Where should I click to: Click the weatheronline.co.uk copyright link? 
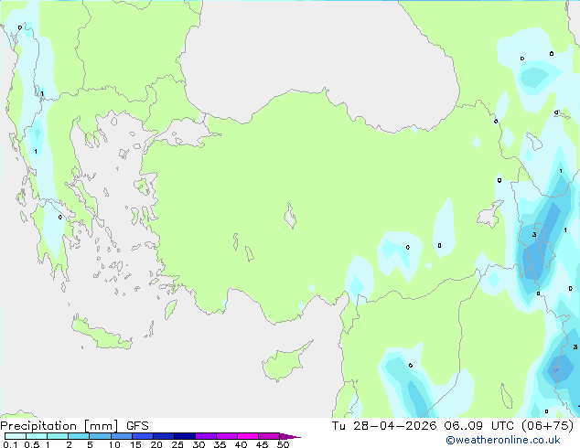503,440
